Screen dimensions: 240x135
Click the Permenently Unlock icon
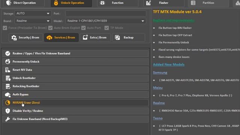point(7,61)
